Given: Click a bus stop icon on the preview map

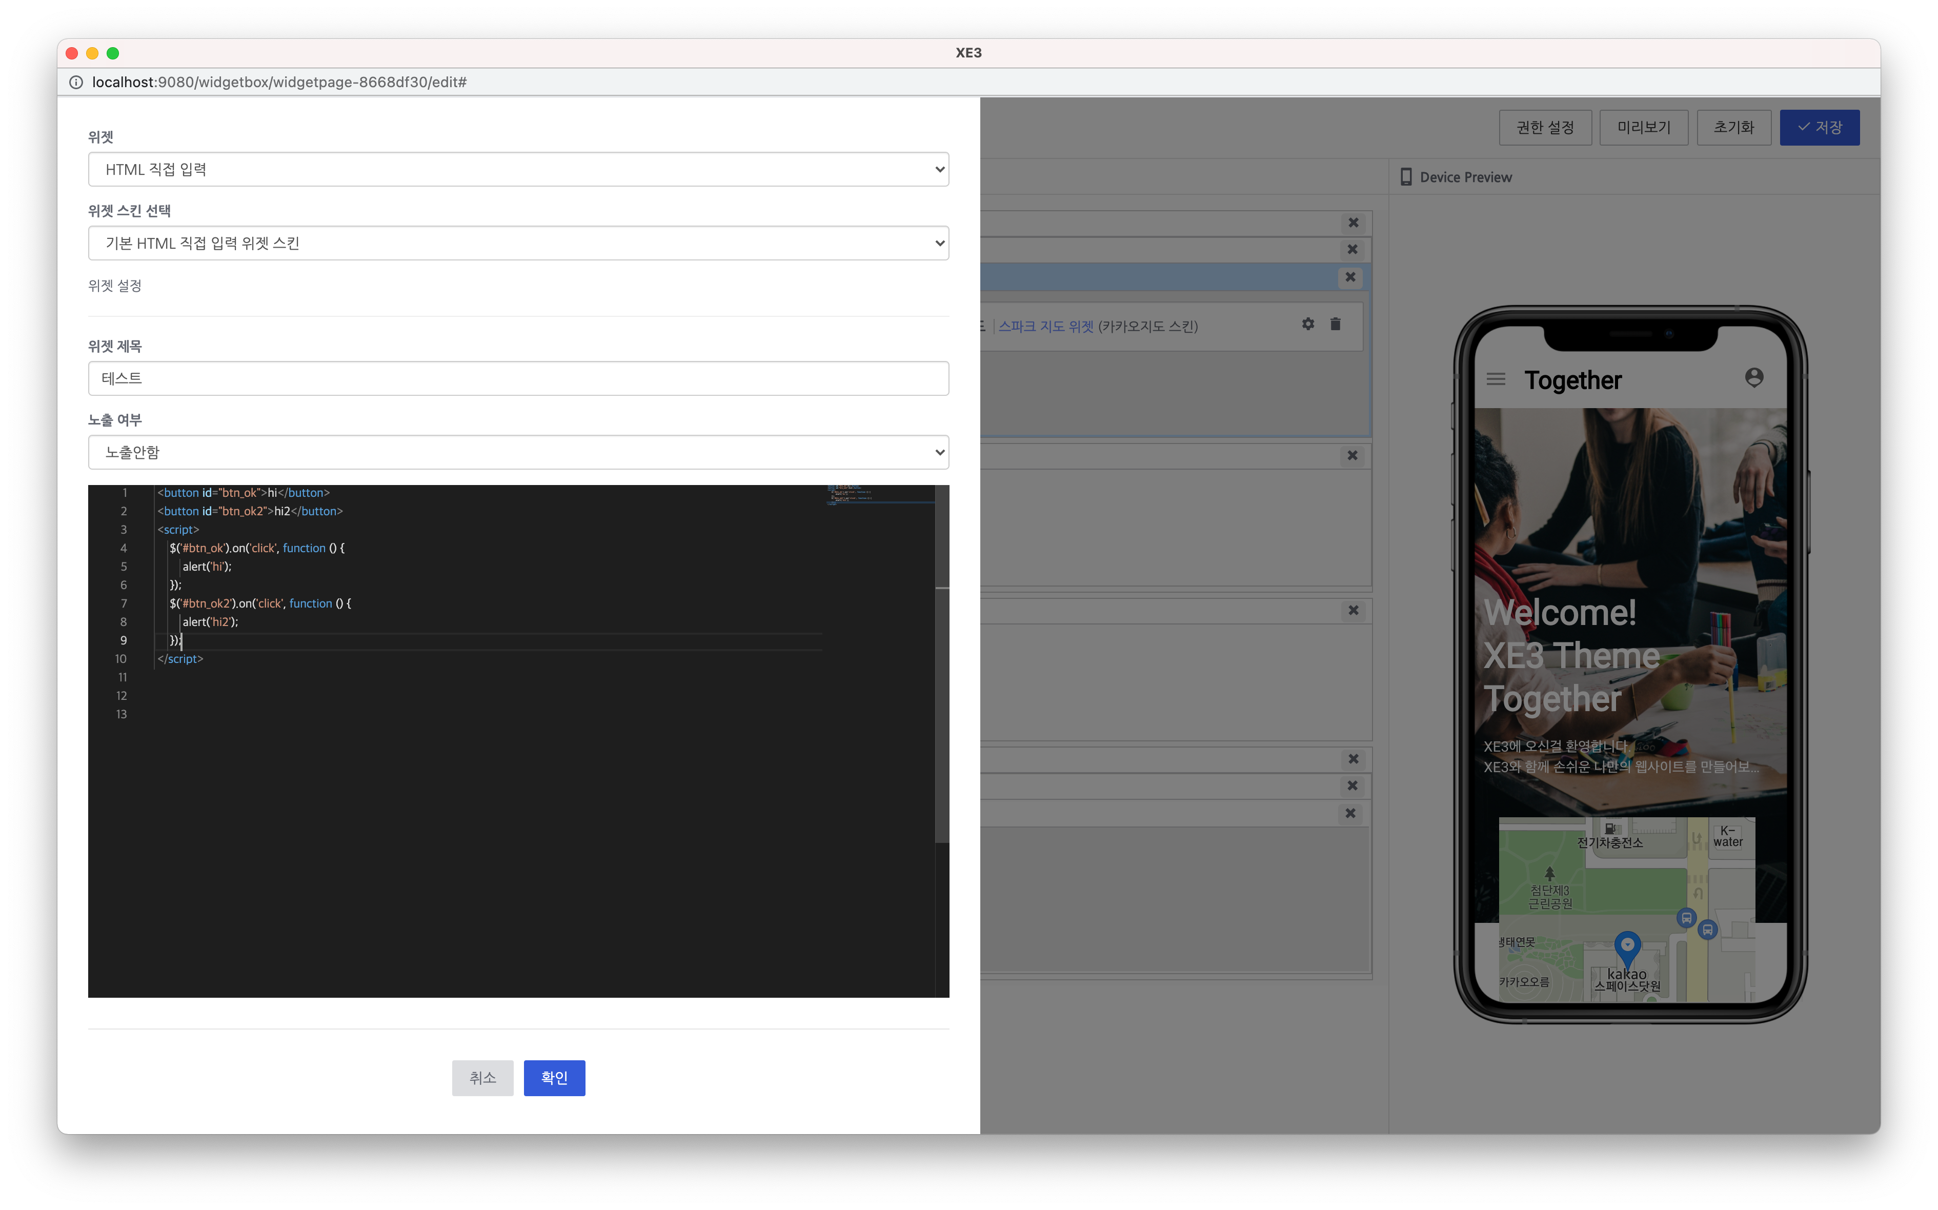Looking at the screenshot, I should pos(1686,919).
